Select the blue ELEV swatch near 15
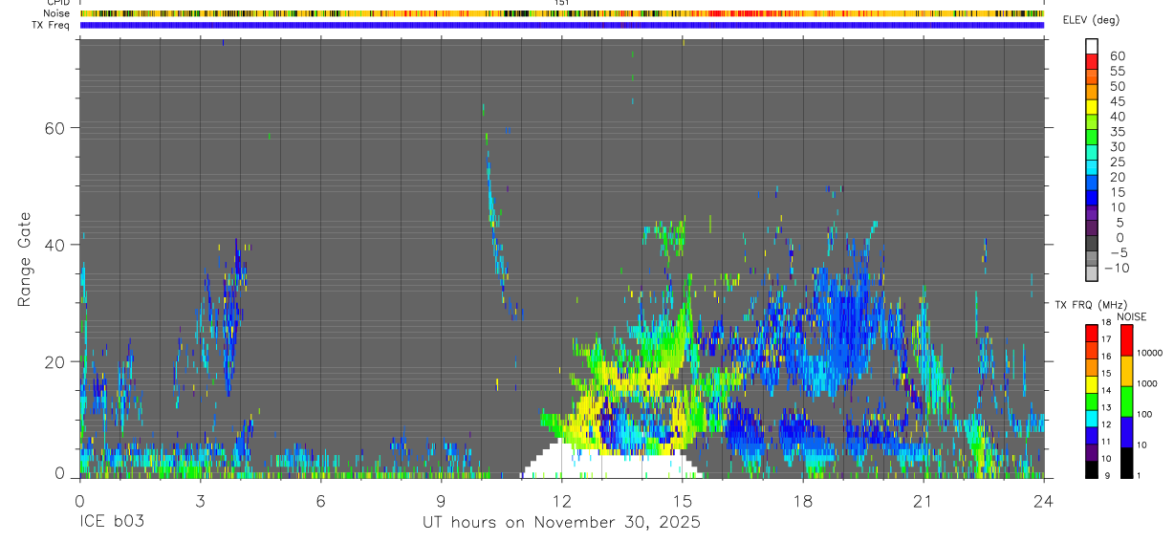 [1092, 199]
